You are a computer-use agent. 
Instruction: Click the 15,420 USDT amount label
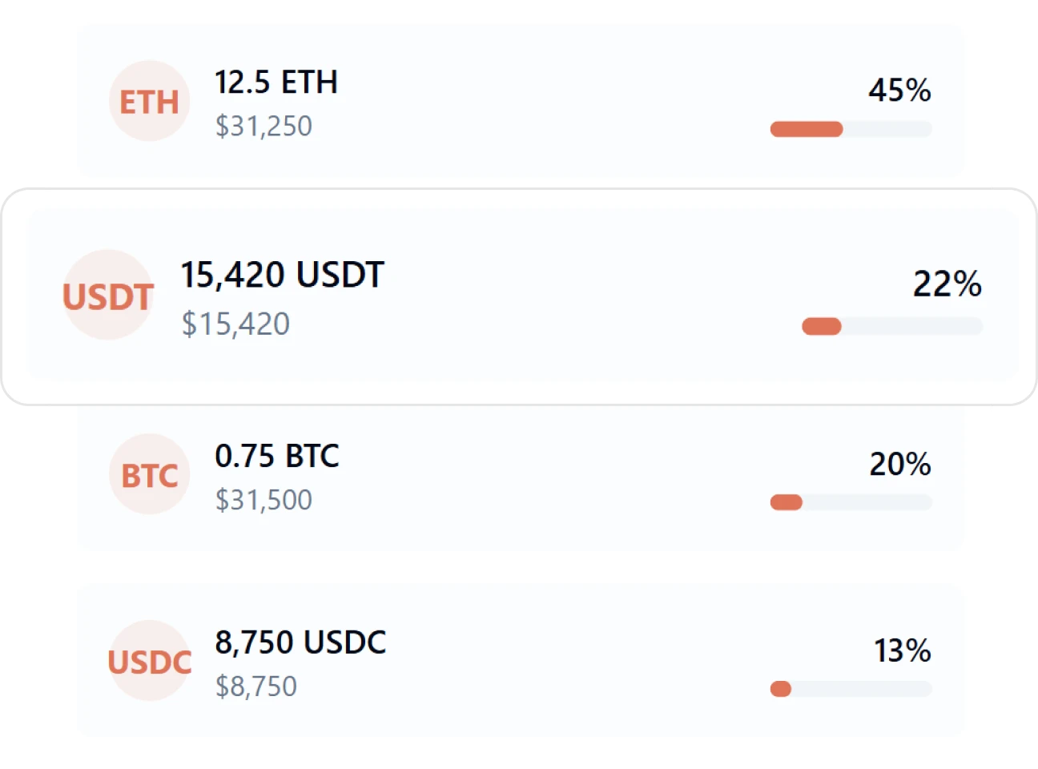coord(283,274)
